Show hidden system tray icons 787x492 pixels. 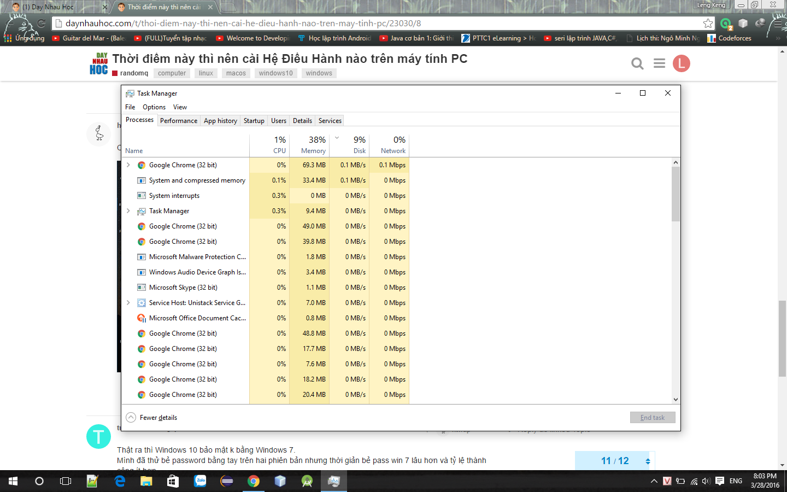pos(654,481)
